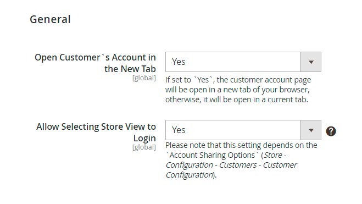Image resolution: width=362 pixels, height=204 pixels.
Task: Click the arrow on the New Tab dropdown
Action: (x=311, y=62)
